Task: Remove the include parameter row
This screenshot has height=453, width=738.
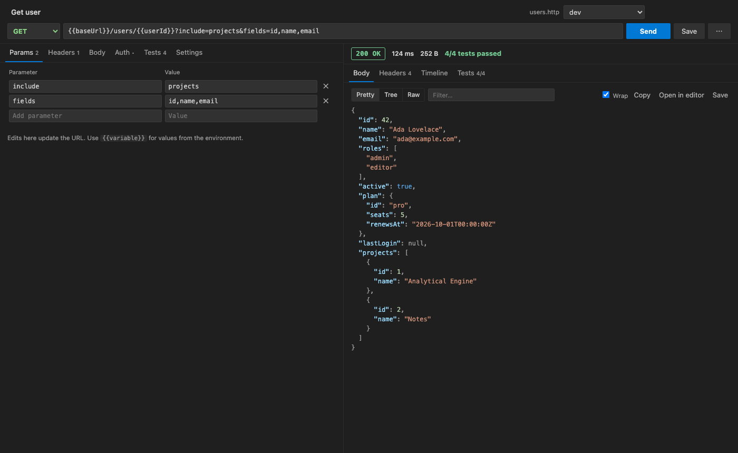Action: click(x=326, y=86)
